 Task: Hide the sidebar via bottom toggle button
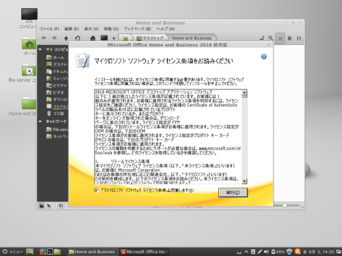pos(61,205)
